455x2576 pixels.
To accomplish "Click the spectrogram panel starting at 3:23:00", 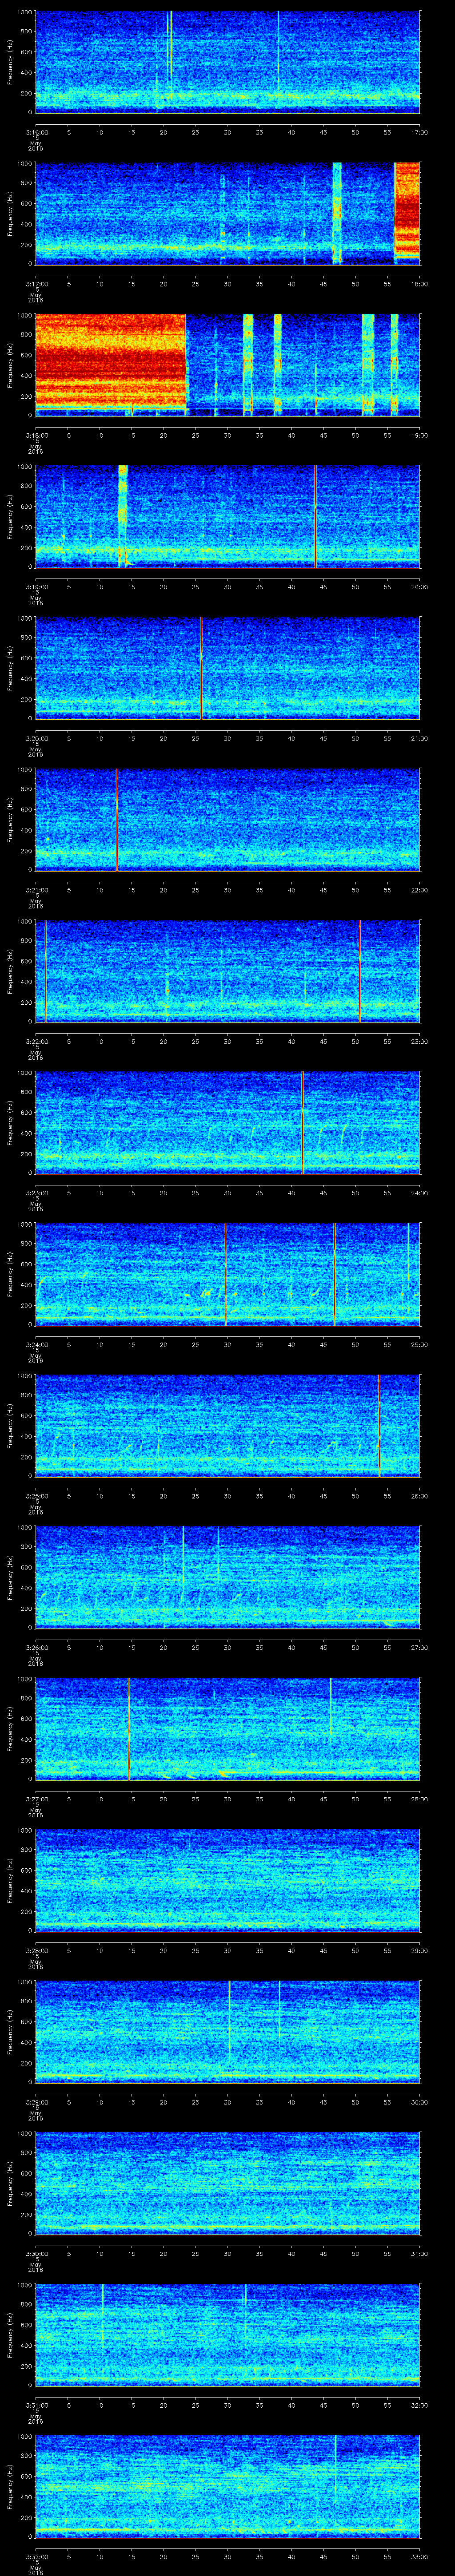I will (228, 1122).
